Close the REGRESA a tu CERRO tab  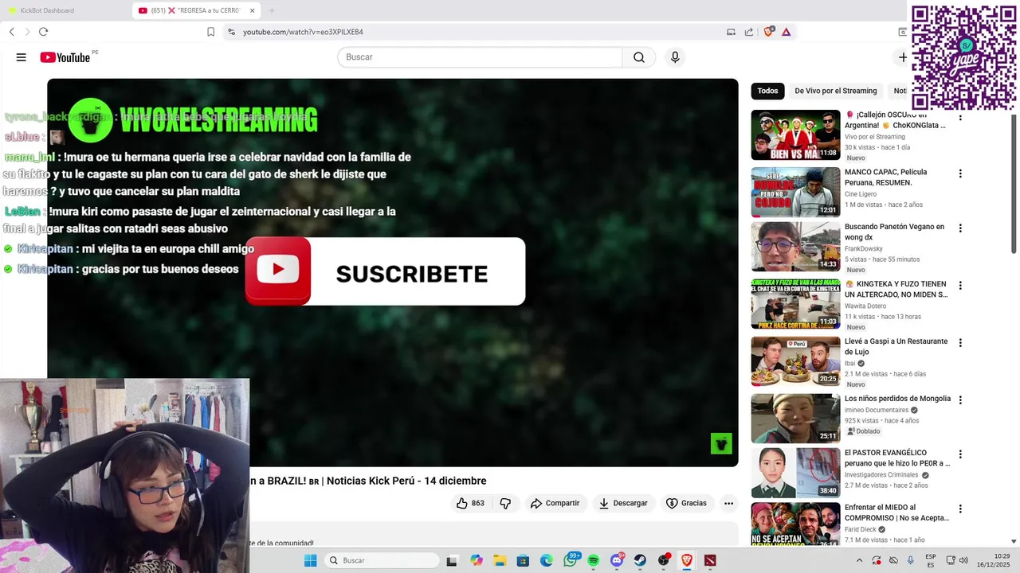click(253, 10)
